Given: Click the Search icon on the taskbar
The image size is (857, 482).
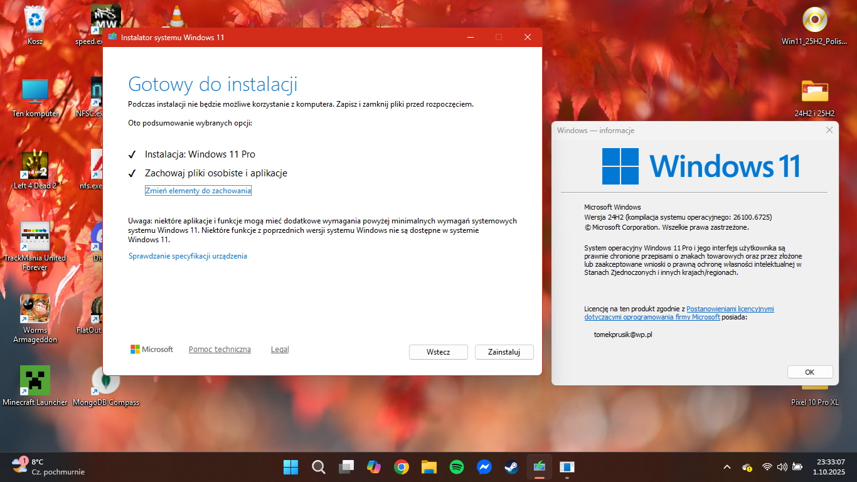Looking at the screenshot, I should (x=319, y=467).
